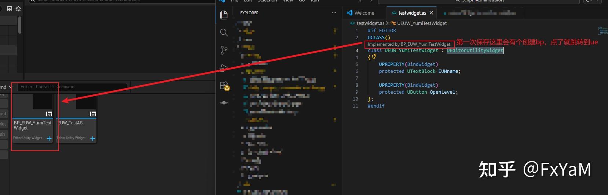Click UEditorUtilityWidget on line 3
The image size is (608, 195).
(475, 50)
